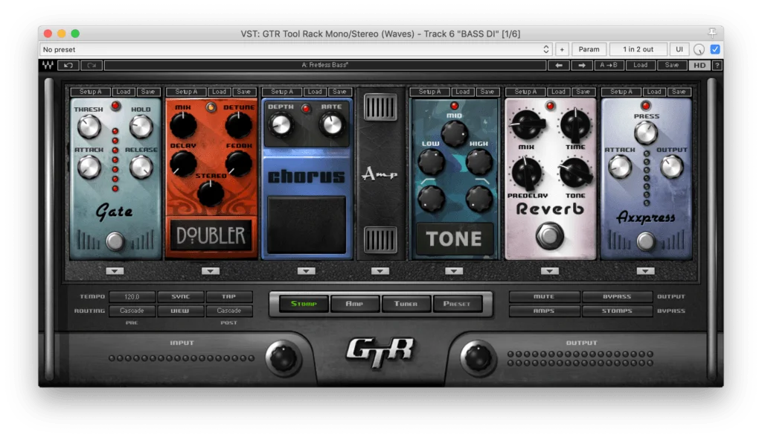The width and height of the screenshot is (762, 438).
Task: Click the Waves logo in the plugin toolbar
Action: (x=48, y=66)
